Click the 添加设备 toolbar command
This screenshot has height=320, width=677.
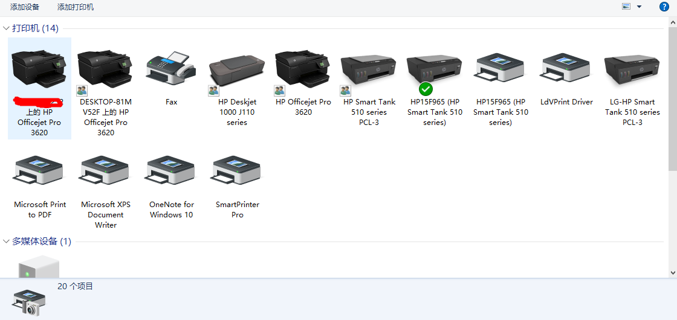click(25, 7)
